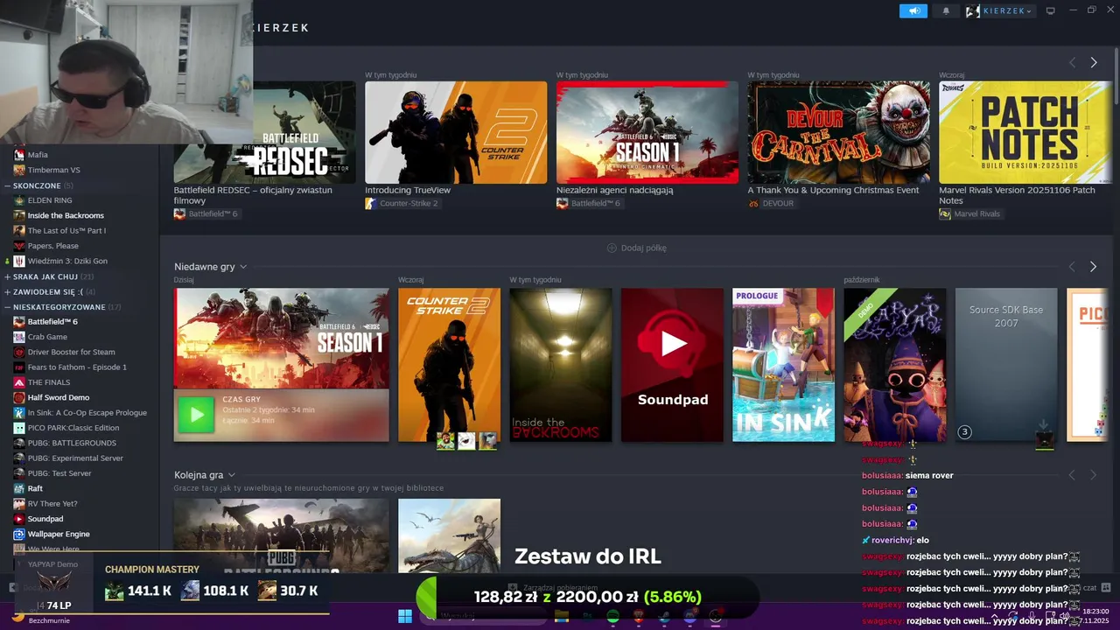
Task: Open the Counter-Strike 2 recent game cover
Action: click(449, 365)
